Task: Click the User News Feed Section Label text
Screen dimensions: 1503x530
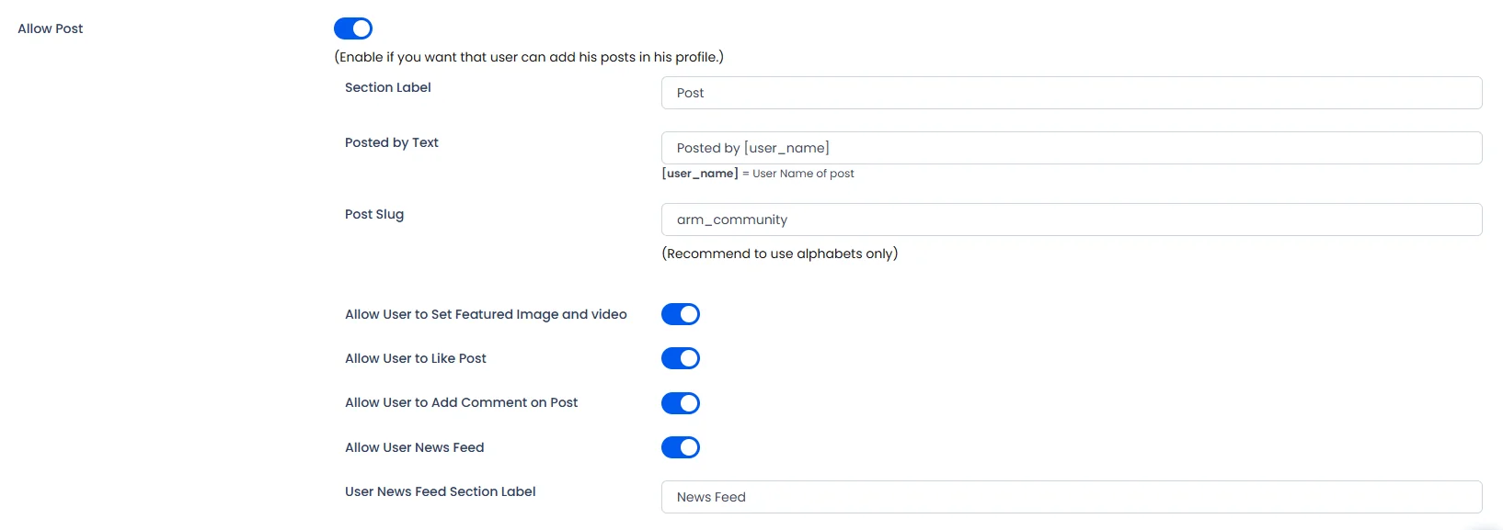Action: [x=441, y=491]
